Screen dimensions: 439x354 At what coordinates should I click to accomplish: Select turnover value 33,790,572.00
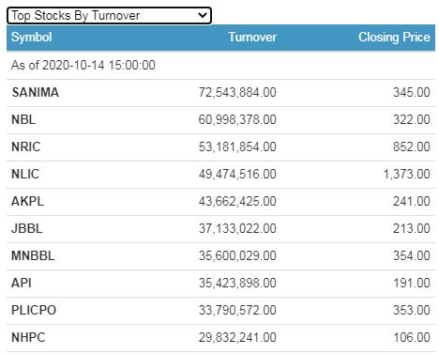tap(237, 310)
